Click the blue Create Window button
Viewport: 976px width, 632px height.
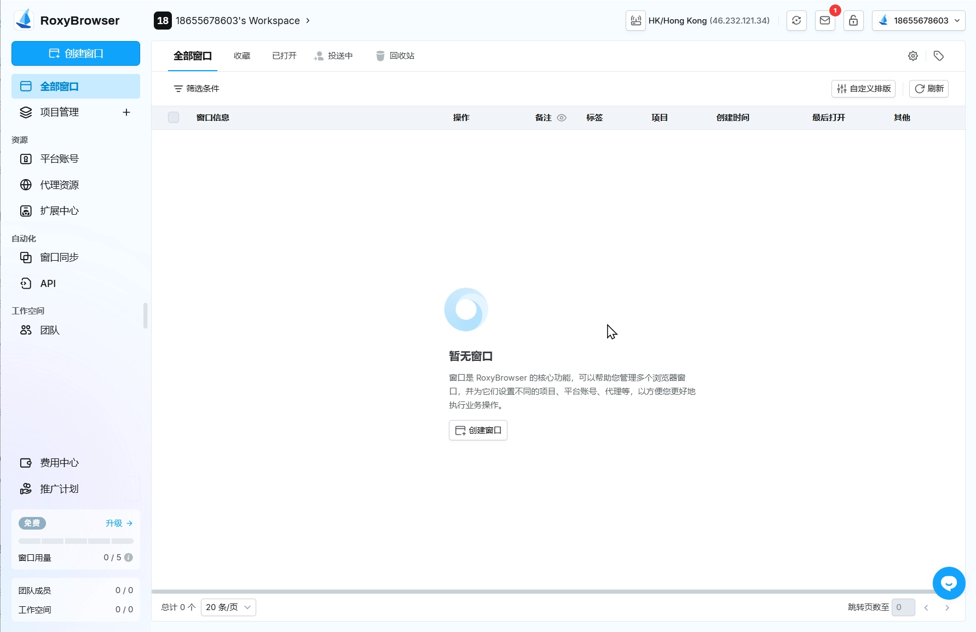(x=76, y=54)
